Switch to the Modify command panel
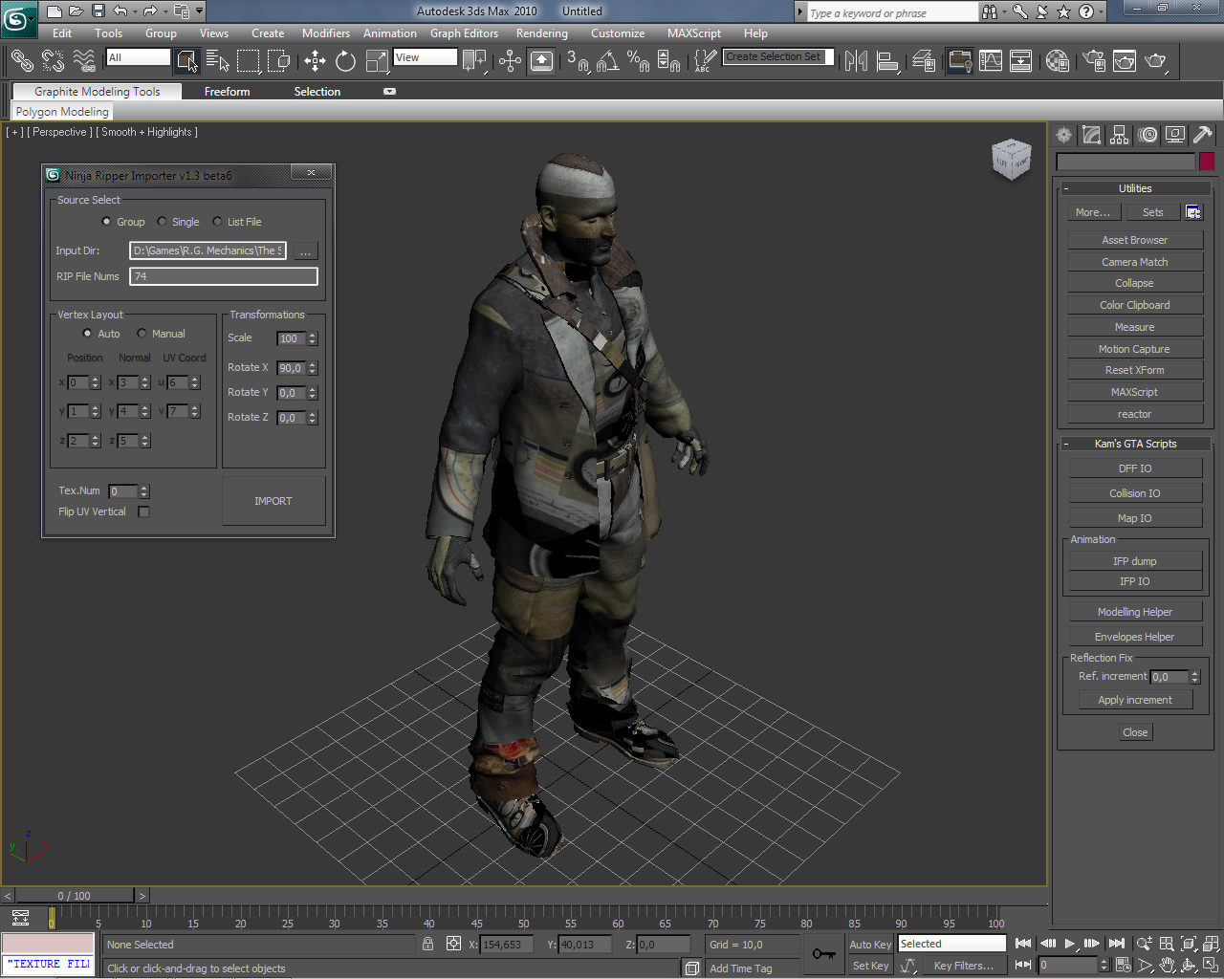The width and height of the screenshot is (1224, 979). (1091, 135)
